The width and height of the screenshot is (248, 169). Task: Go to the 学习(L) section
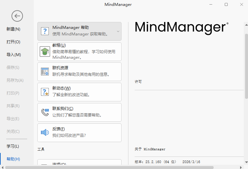coord(13,146)
